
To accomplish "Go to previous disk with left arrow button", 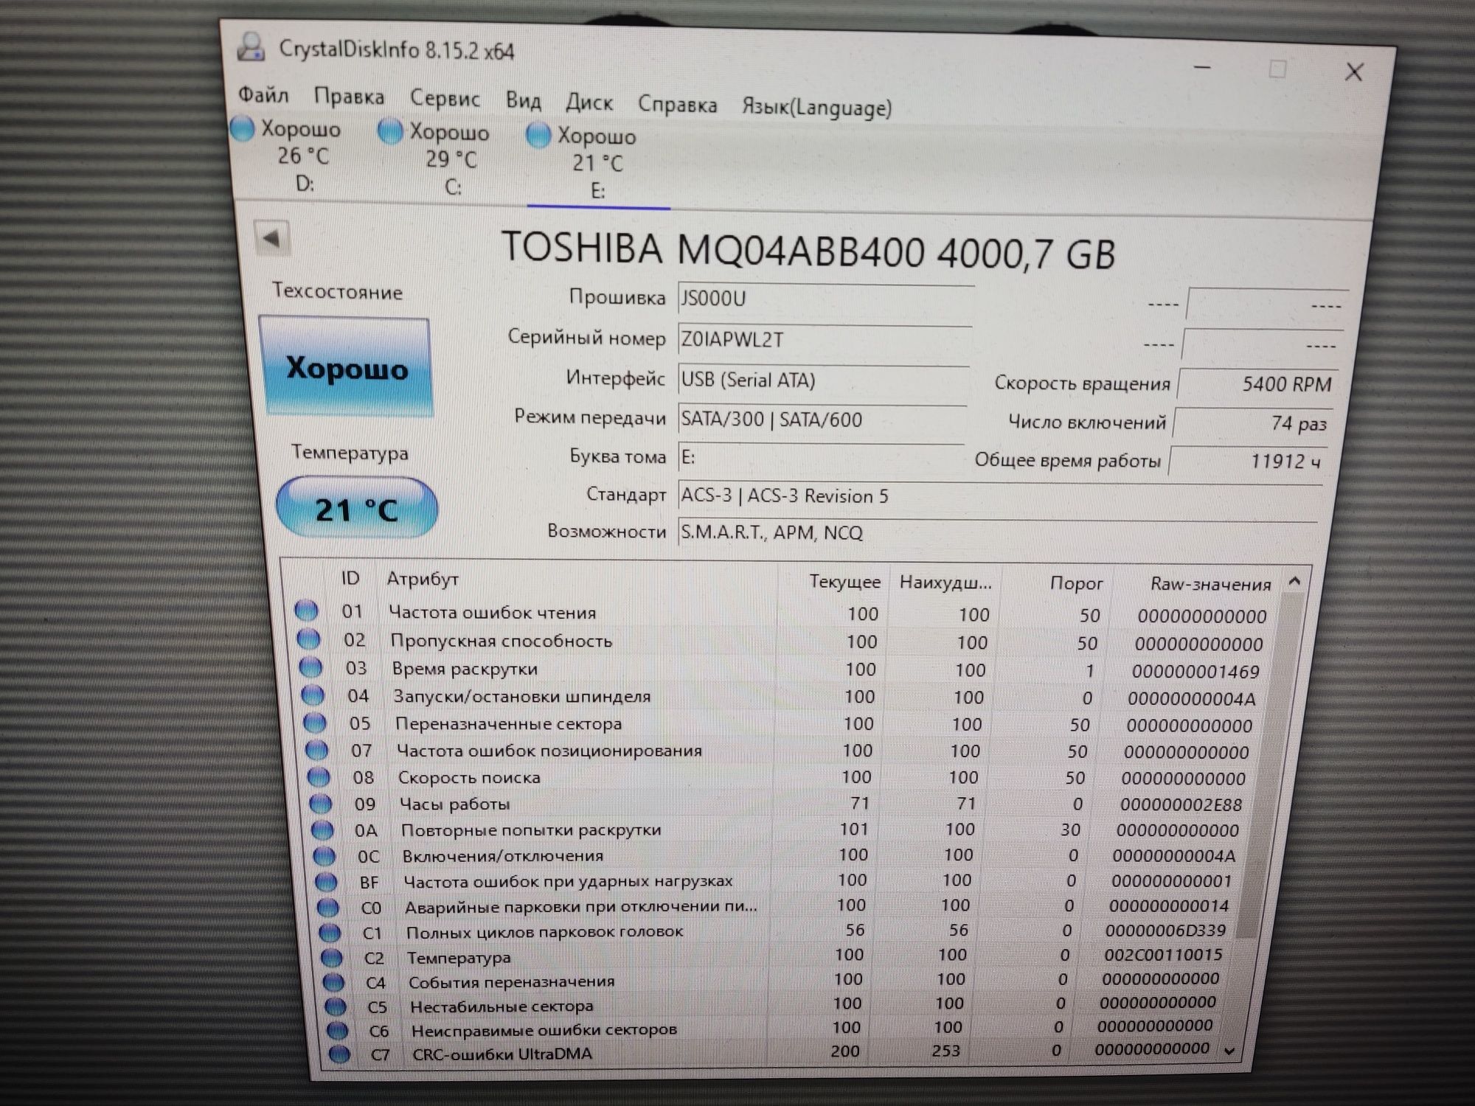I will (x=271, y=238).
